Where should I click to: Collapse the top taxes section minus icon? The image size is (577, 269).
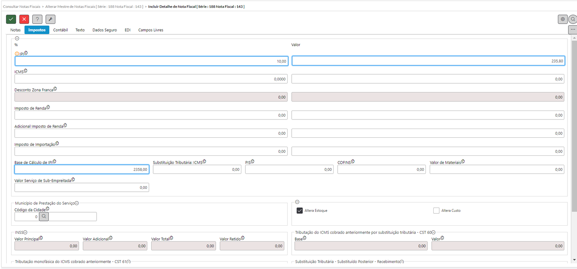tap(17, 38)
